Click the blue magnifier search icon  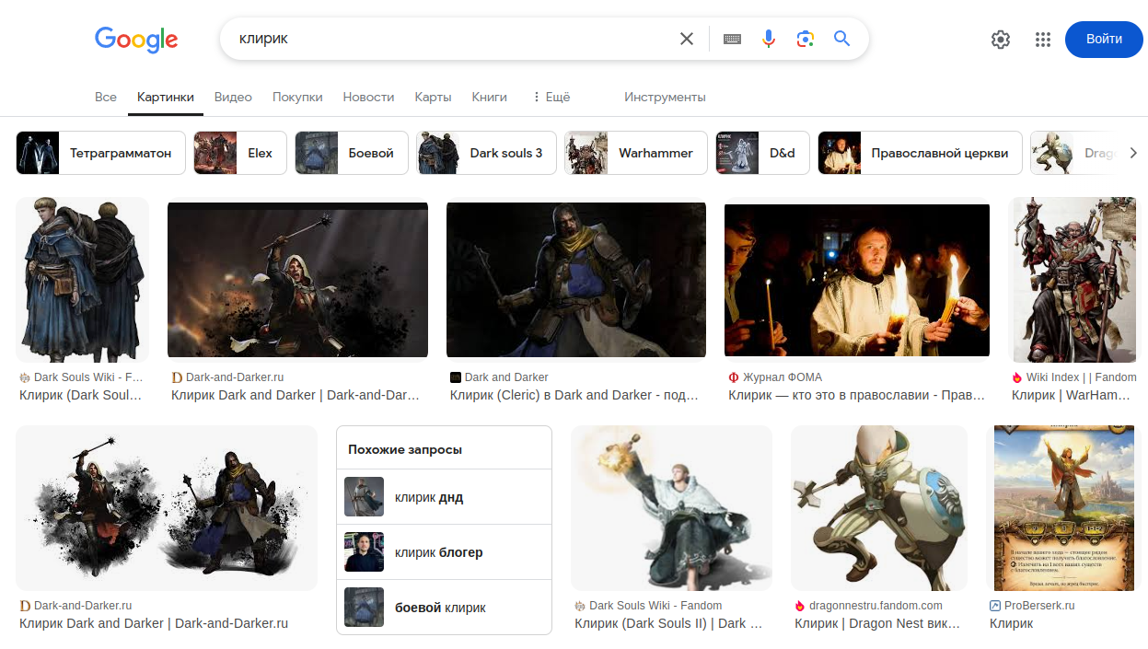(841, 39)
